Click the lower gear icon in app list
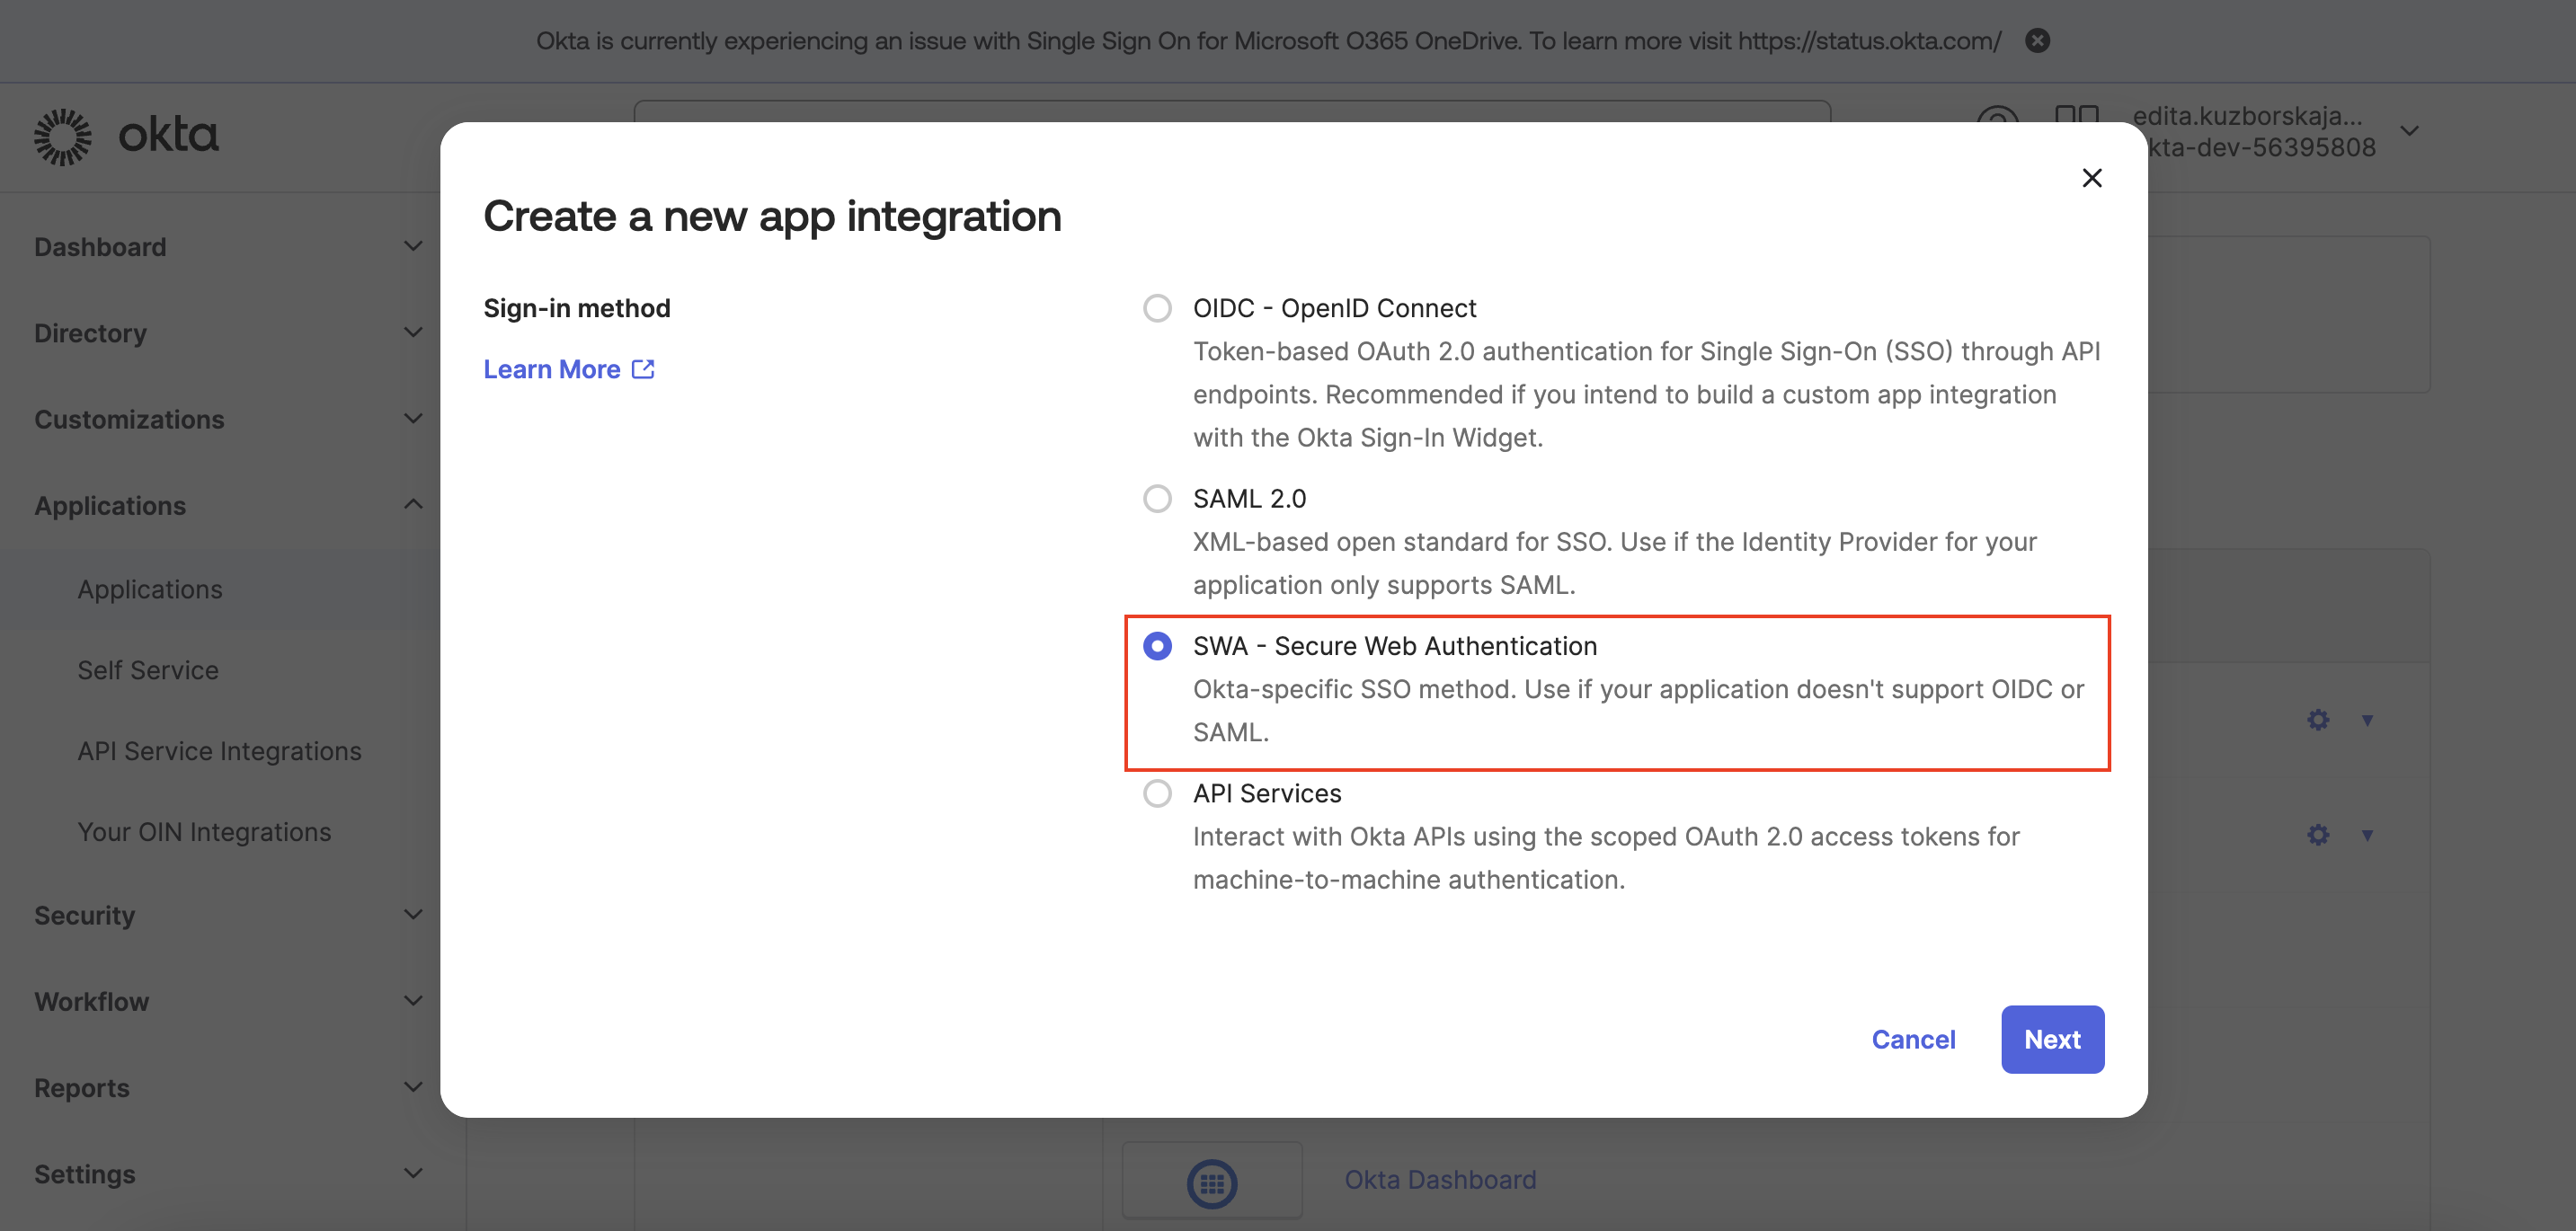 (2318, 835)
